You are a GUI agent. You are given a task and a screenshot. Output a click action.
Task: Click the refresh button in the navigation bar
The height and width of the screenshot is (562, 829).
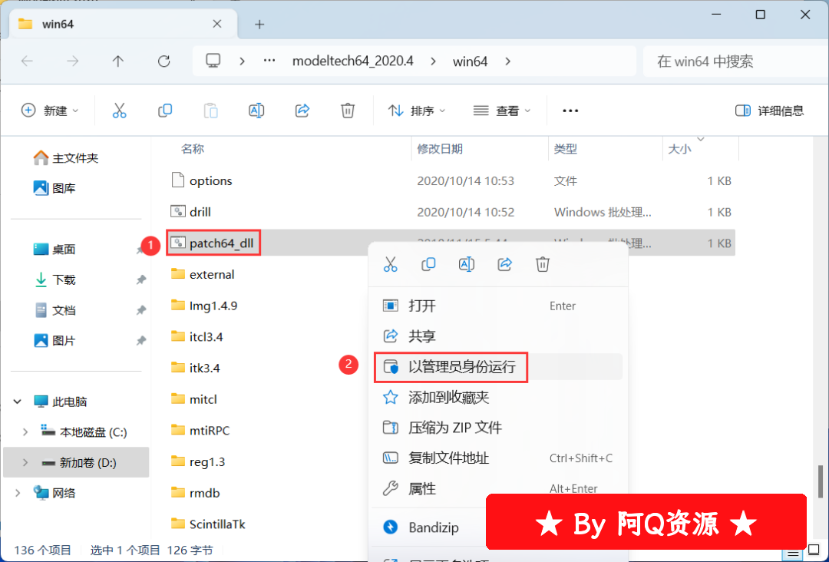163,61
